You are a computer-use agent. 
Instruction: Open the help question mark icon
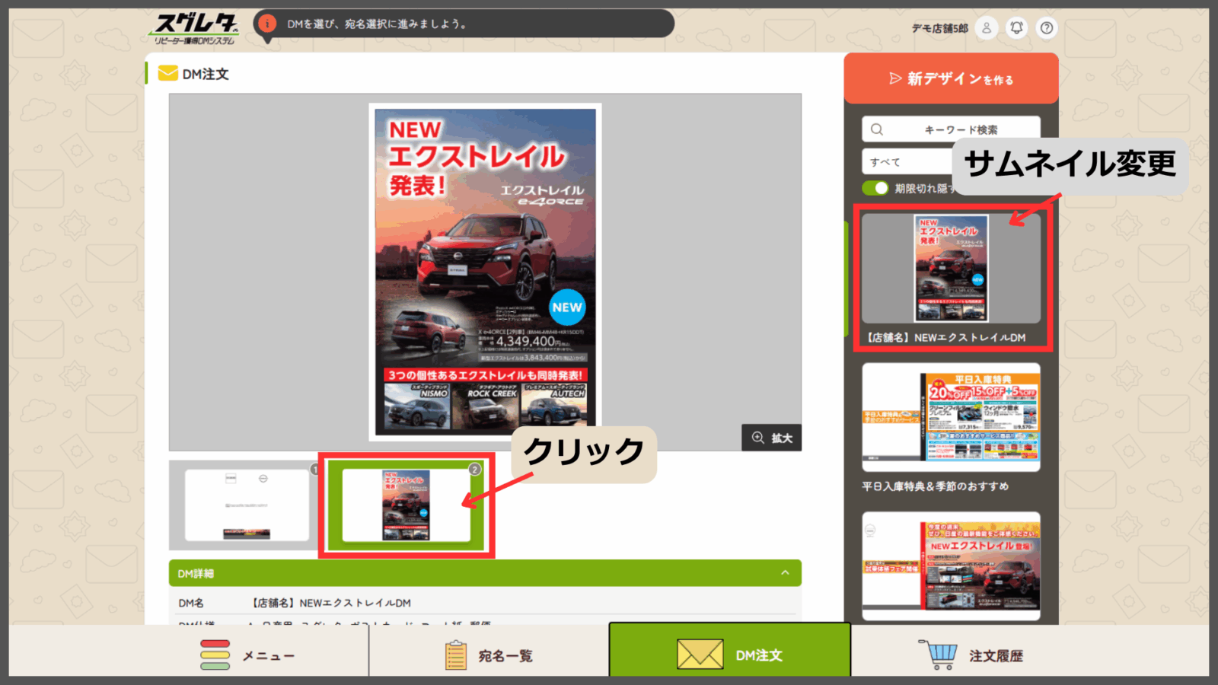1047,28
